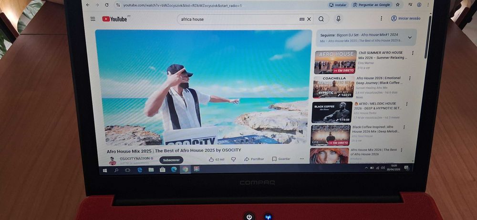The image size is (477, 220).
Task: Open Chill SUMMER AFRO HOUSE Mix thumbnail
Action: pos(335,62)
